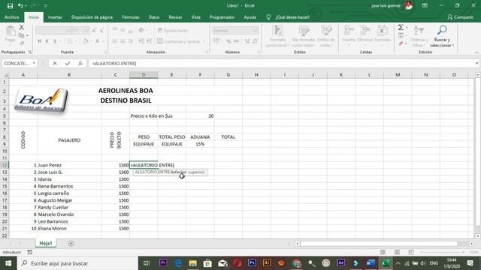Open the font size dropdown
The height and width of the screenshot is (270, 481).
pyautogui.click(x=86, y=30)
